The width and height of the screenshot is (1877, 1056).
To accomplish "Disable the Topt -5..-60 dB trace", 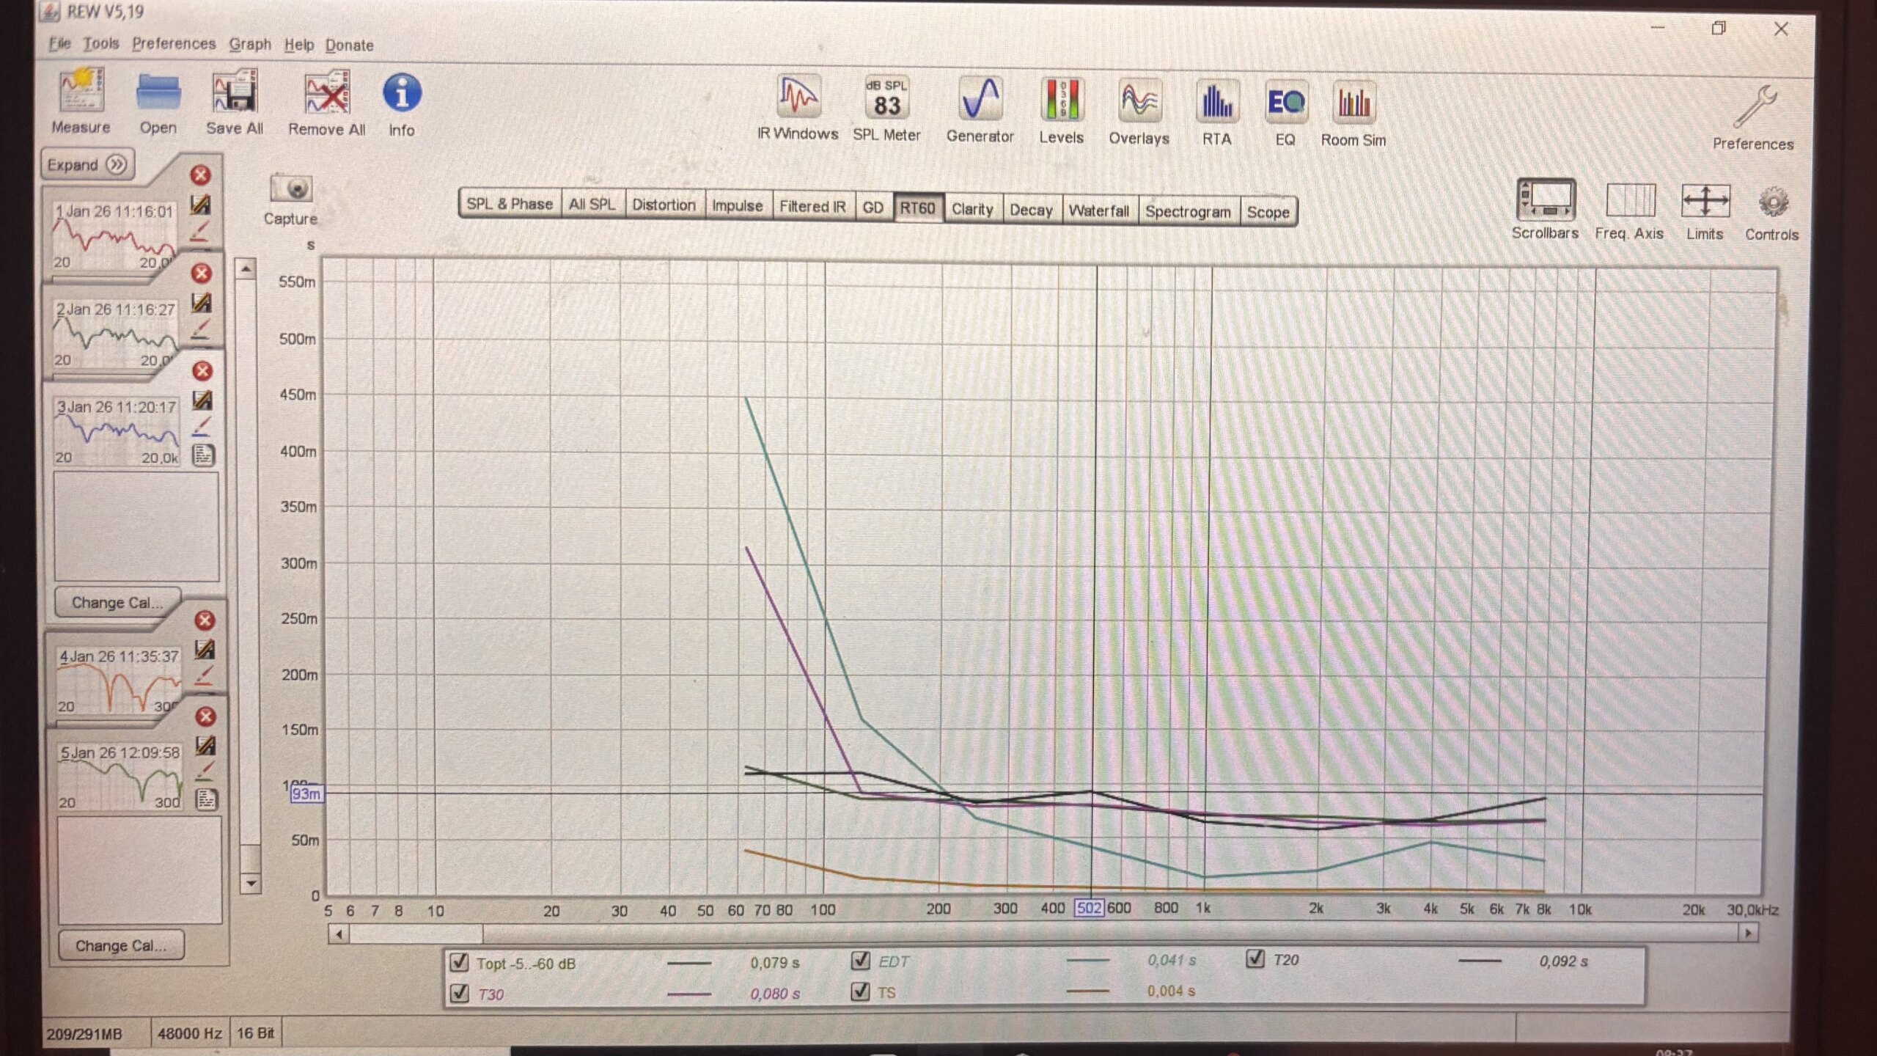I will pos(459,962).
